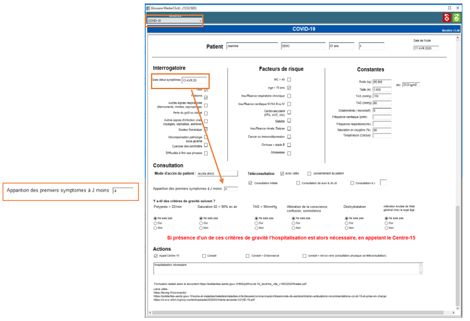This screenshot has height=321, width=470.
Task: Select Oui for Polypnée > 22/min
Action: [156, 223]
